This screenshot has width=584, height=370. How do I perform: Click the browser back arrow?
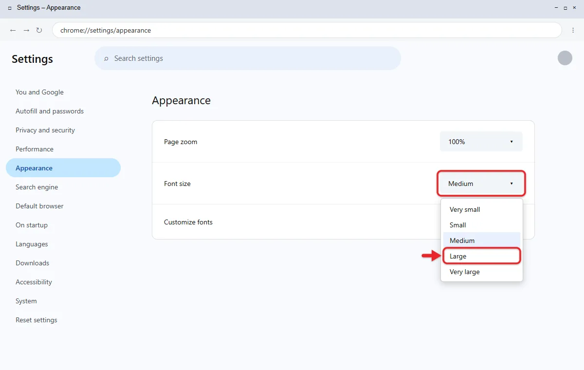click(x=13, y=30)
